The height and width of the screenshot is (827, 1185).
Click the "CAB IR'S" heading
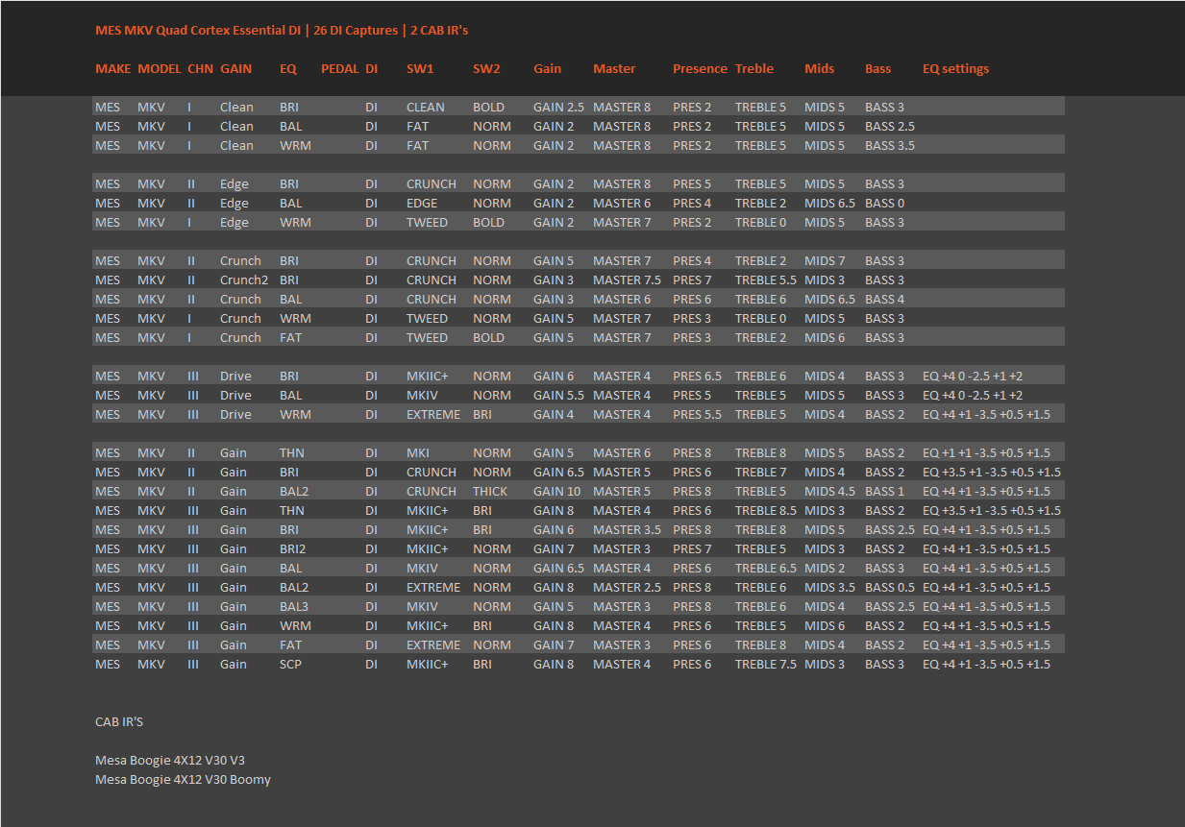pos(119,722)
